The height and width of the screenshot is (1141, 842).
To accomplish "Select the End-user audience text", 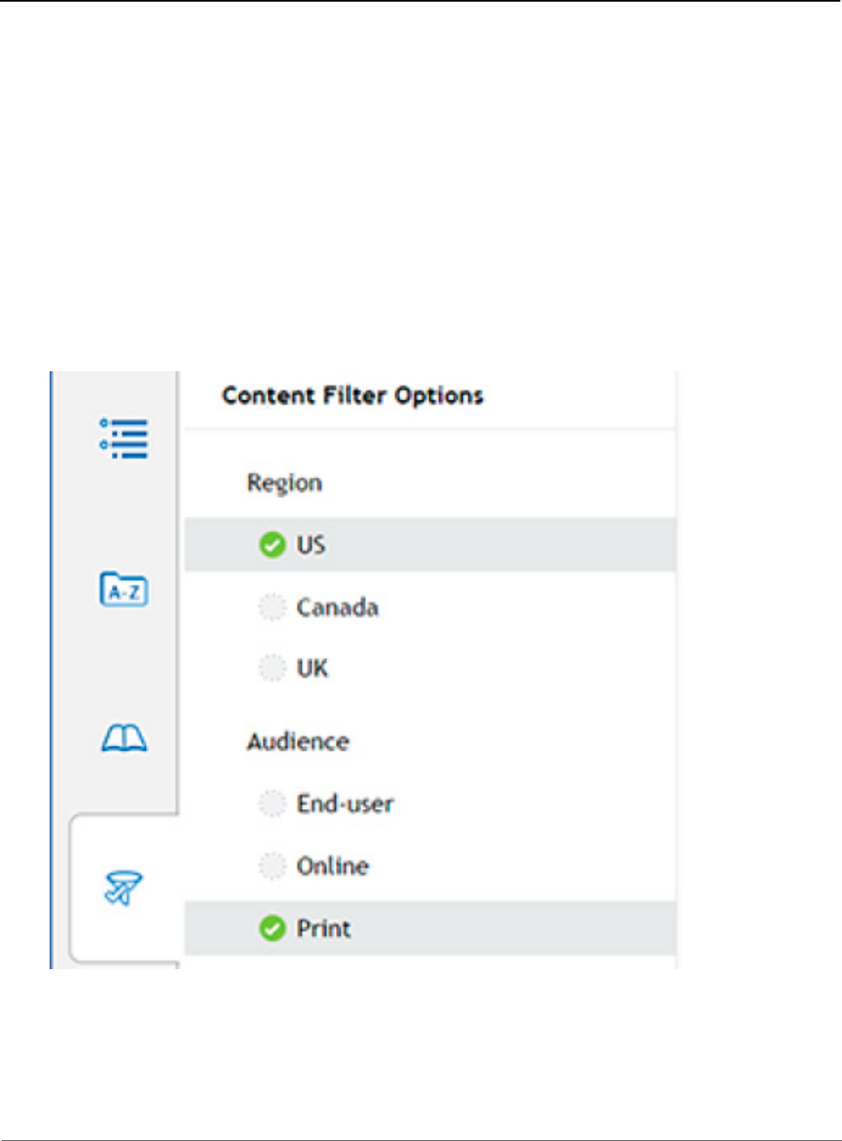I will pos(345,804).
